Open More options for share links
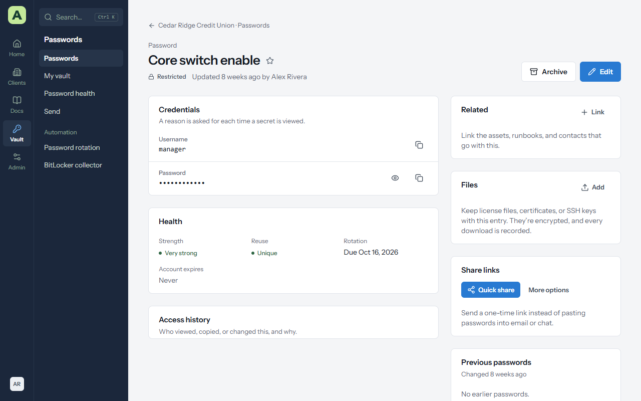Image resolution: width=641 pixels, height=401 pixels. pyautogui.click(x=549, y=290)
